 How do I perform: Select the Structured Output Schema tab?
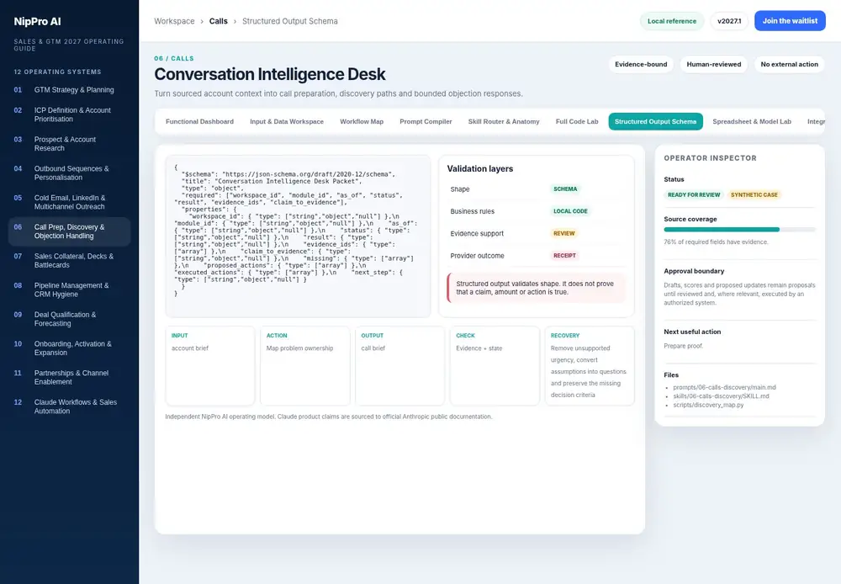(655, 121)
